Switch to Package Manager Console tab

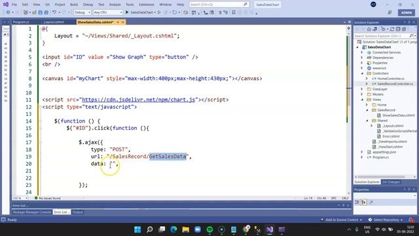point(32,212)
